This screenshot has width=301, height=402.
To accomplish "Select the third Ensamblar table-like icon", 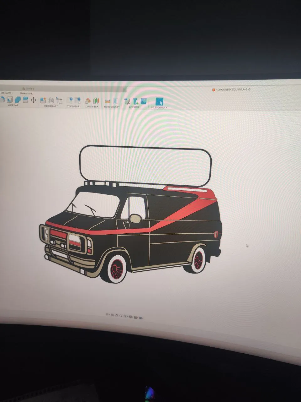I will point(59,100).
